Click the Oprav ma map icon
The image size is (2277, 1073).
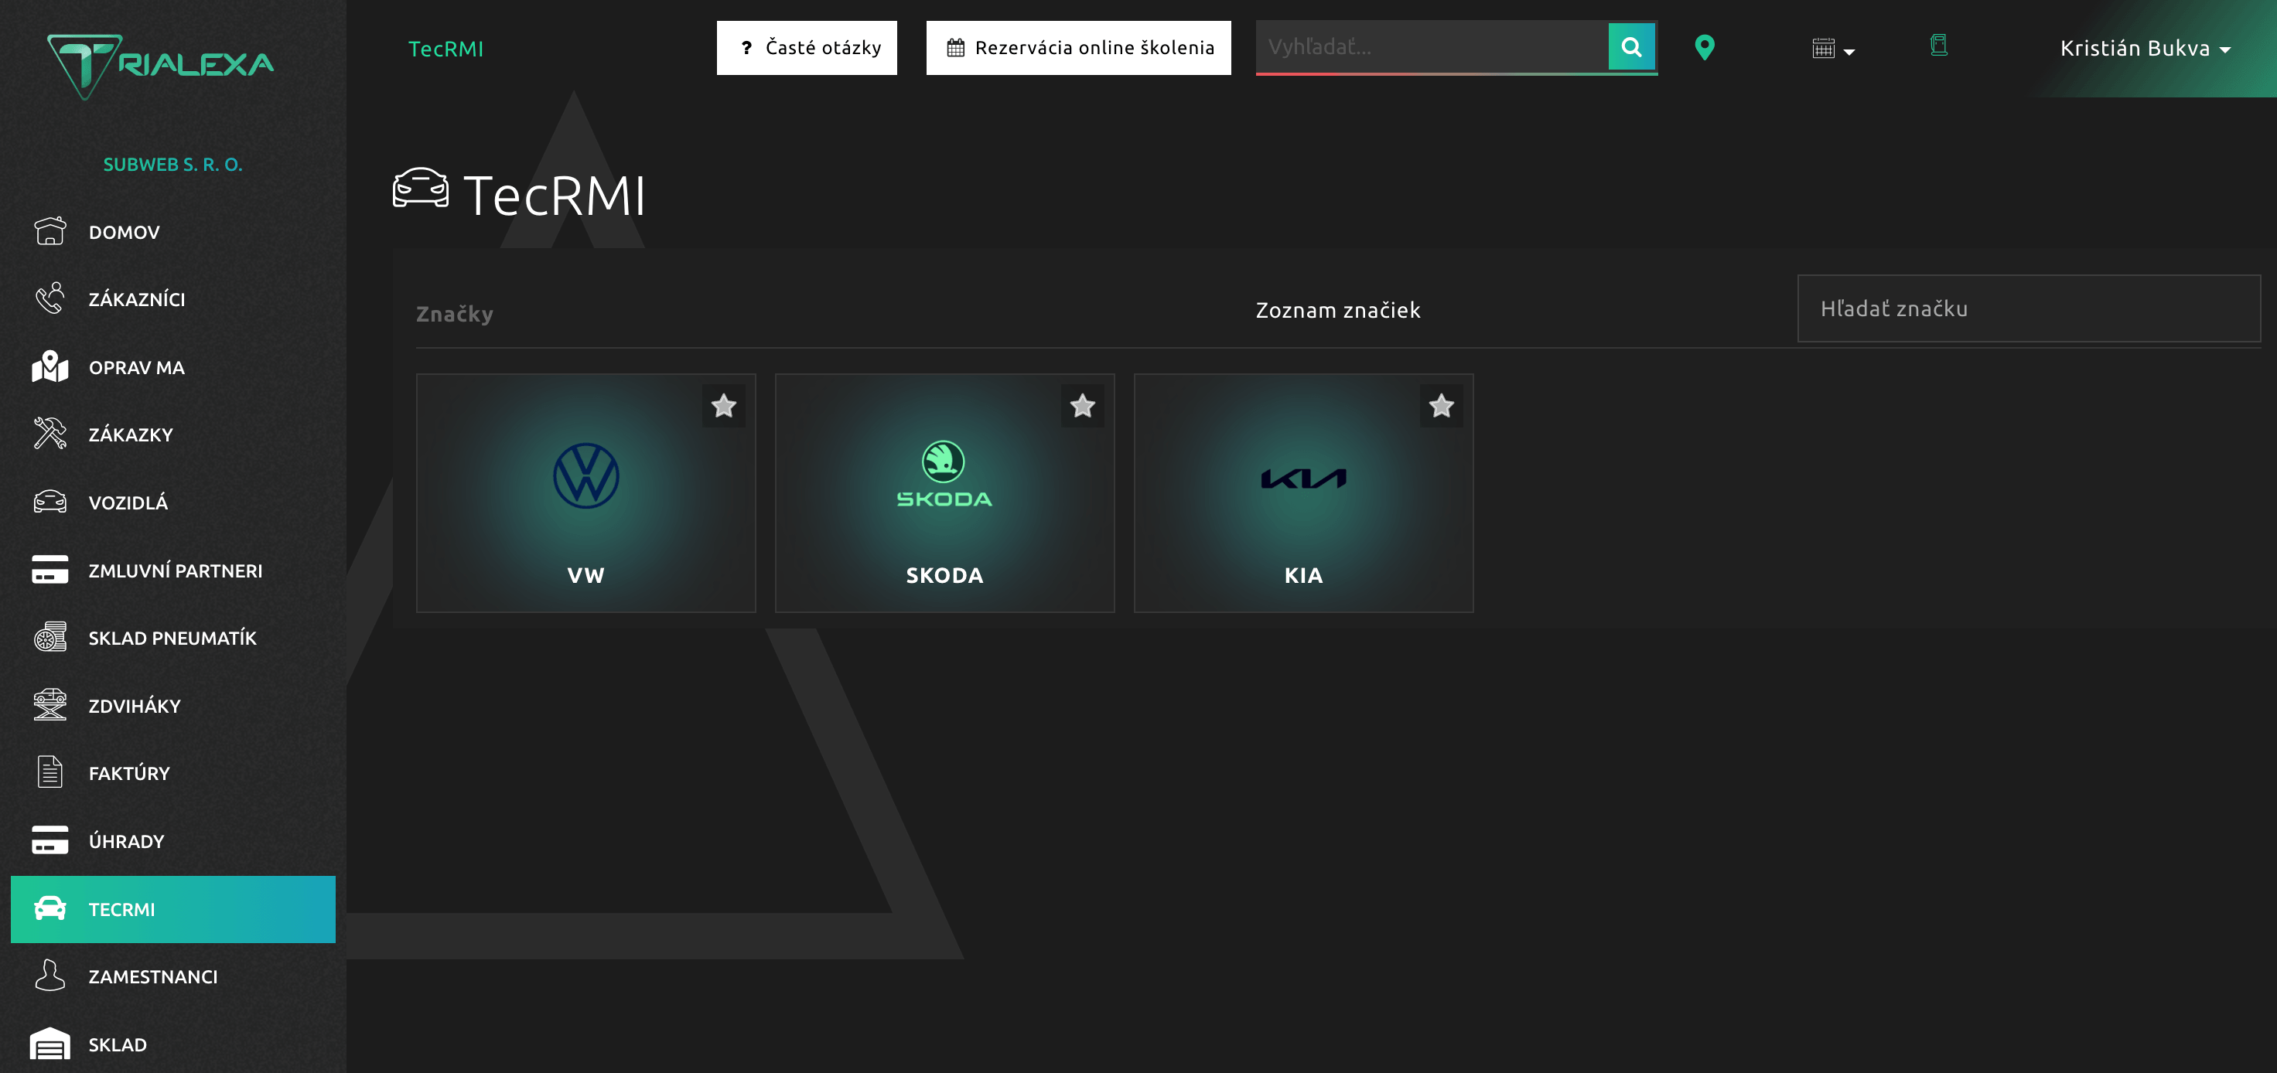click(49, 366)
